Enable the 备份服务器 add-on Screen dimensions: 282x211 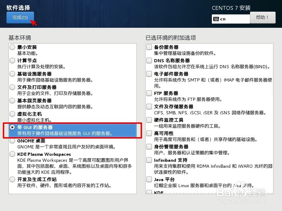[x=148, y=47]
